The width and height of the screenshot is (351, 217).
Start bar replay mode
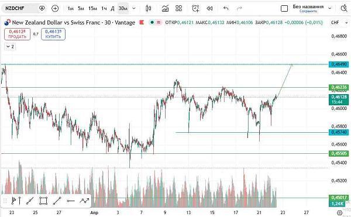pos(209,9)
